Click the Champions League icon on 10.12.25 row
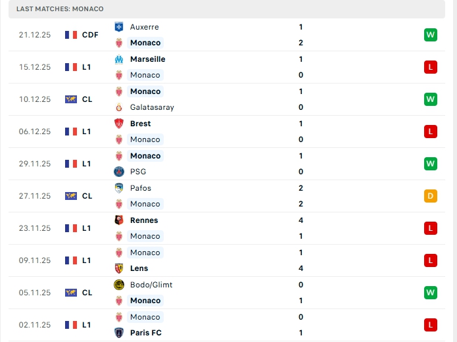 click(71, 99)
